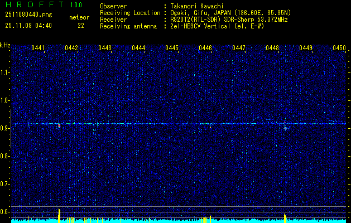
Task: Click the 0.7 kHz frequency label
Action: pos(5,184)
